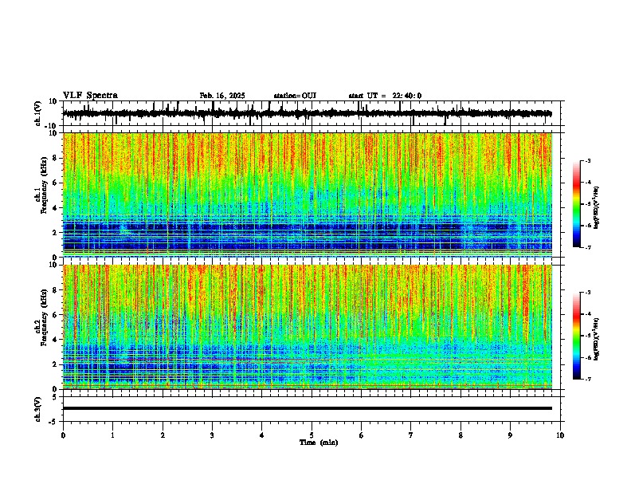Click the 'Time (min)' axis label
Viewport: 631px width, 488px height.
coord(319,443)
